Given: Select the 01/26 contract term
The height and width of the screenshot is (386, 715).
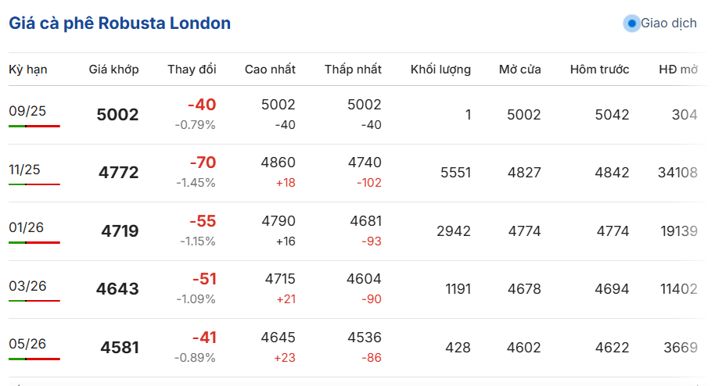Looking at the screenshot, I should point(27,227).
